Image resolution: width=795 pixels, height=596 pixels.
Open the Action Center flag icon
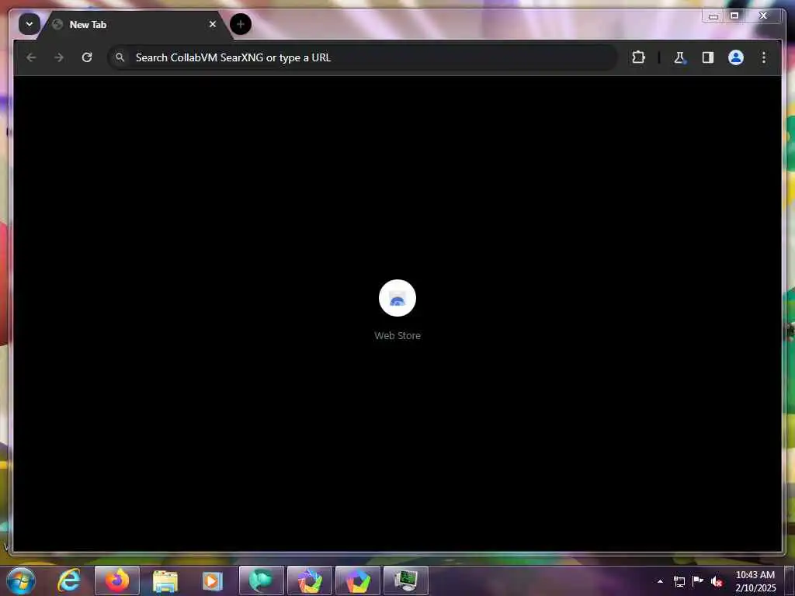pyautogui.click(x=698, y=580)
